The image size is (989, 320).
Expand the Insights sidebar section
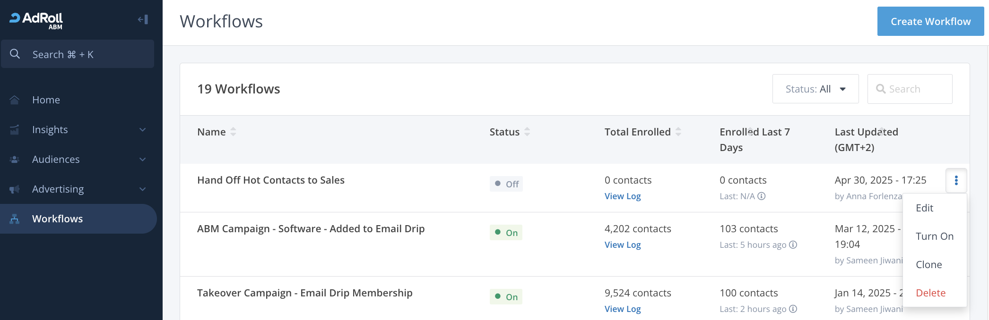(x=142, y=130)
